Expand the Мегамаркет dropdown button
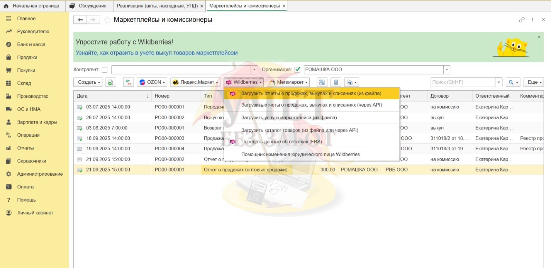Image resolution: width=551 pixels, height=268 pixels. [288, 82]
